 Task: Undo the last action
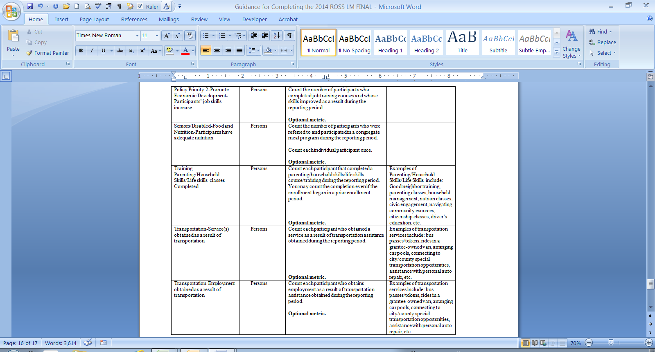40,6
